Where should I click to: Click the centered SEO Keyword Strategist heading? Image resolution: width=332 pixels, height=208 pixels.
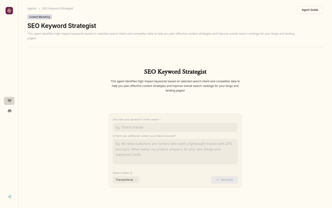click(175, 72)
